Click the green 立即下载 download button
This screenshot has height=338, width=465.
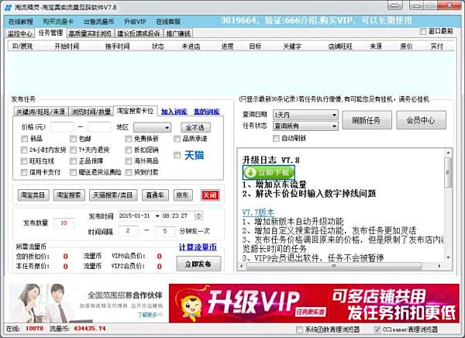coord(269,172)
